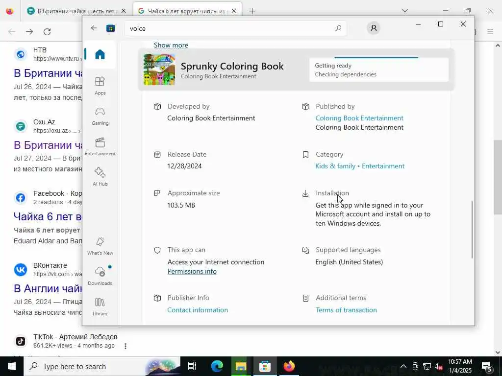502x376 pixels.
Task: Show hidden system tray icons
Action: pyautogui.click(x=403, y=366)
